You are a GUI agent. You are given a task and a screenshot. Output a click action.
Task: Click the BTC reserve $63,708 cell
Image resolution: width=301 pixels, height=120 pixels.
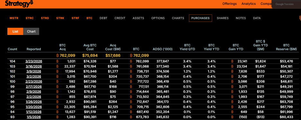click(287, 102)
